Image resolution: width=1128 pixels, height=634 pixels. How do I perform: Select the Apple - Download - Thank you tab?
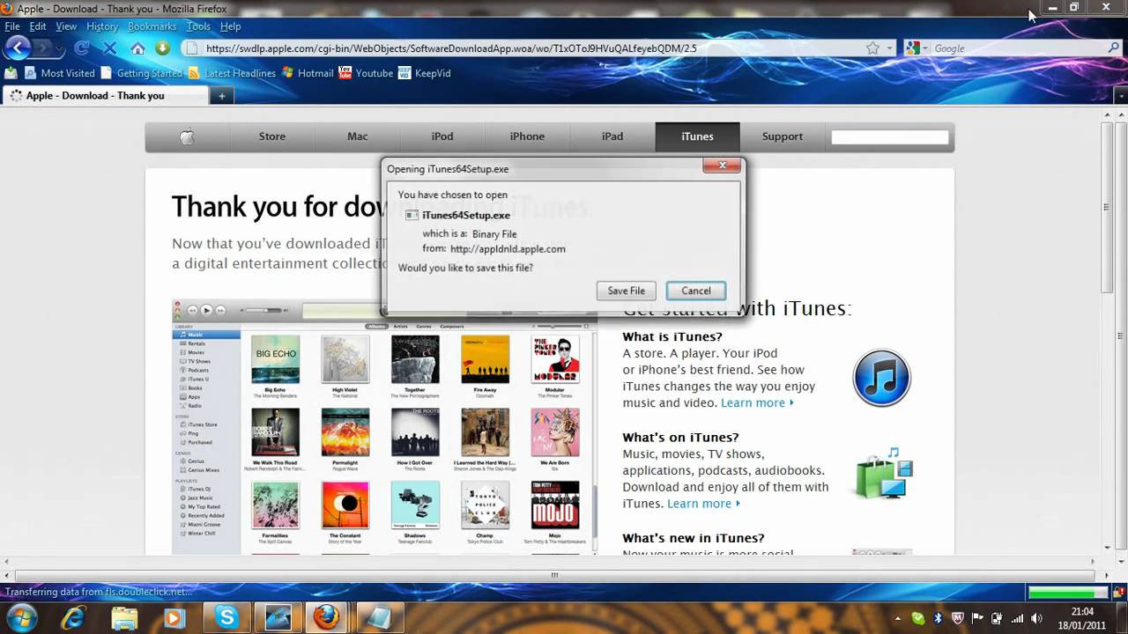click(104, 96)
